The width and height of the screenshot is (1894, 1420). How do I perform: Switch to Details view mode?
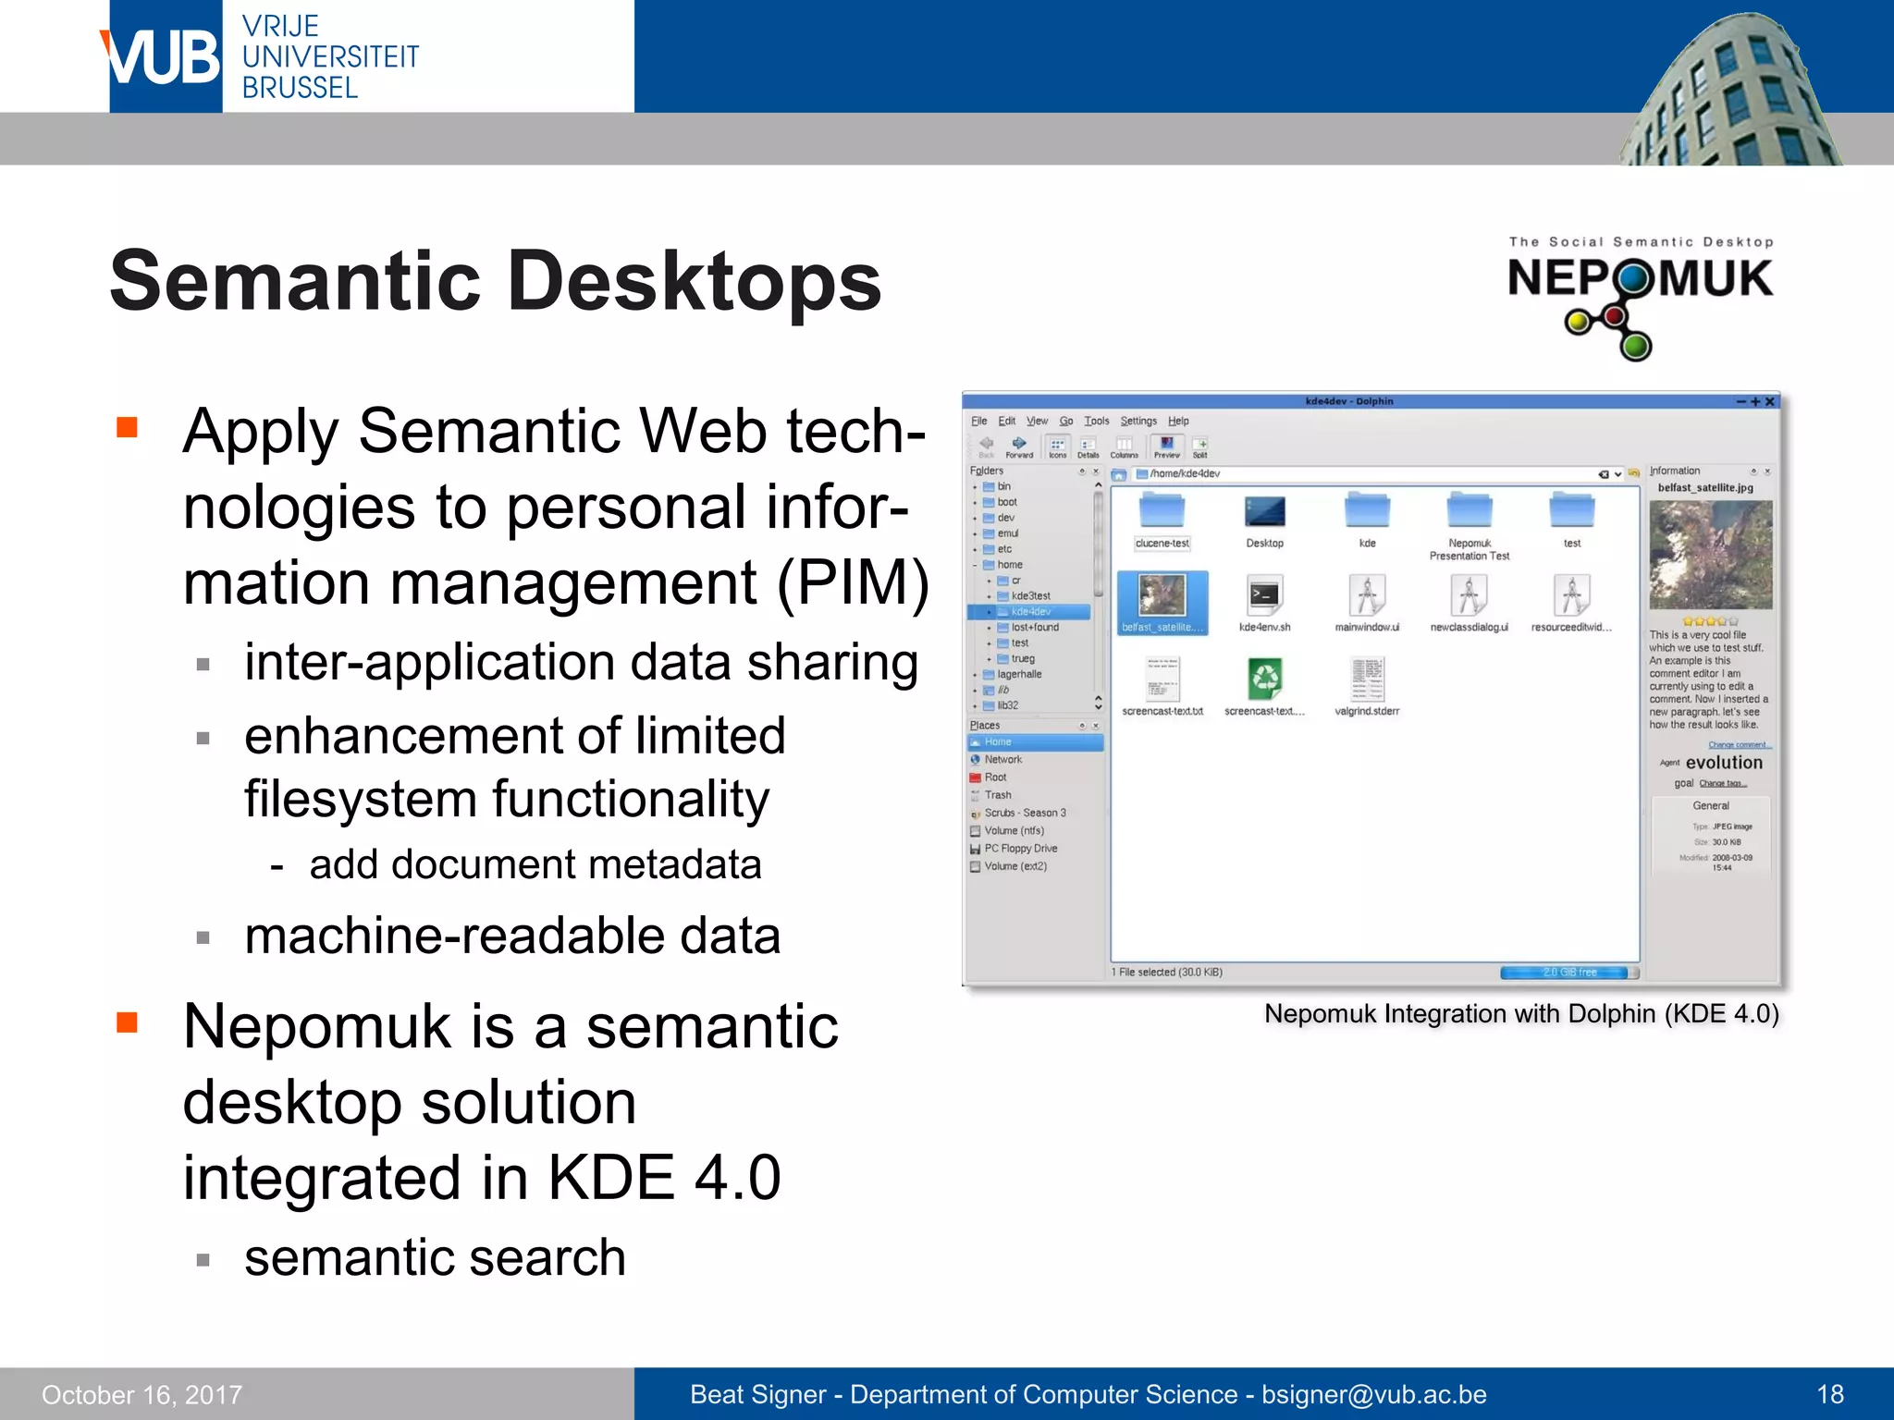pos(1088,447)
